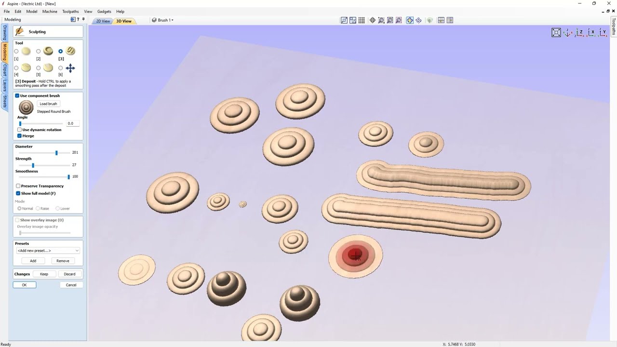Click the second zoom magnifier icon
The height and width of the screenshot is (347, 617).
pyautogui.click(x=390, y=20)
